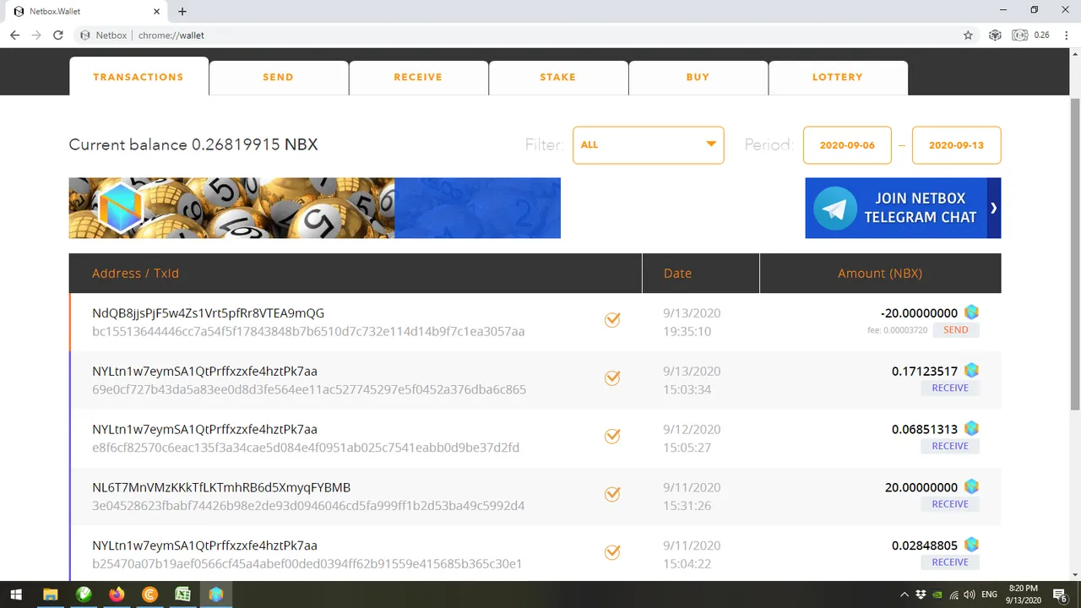Switch to the Send tab
Viewport: 1081px width, 608px height.
pyautogui.click(x=279, y=77)
